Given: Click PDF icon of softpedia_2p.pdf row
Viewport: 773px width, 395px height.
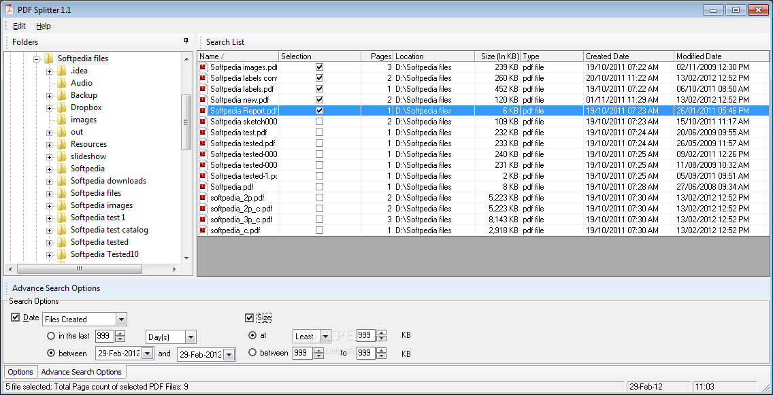Looking at the screenshot, I should point(203,197).
